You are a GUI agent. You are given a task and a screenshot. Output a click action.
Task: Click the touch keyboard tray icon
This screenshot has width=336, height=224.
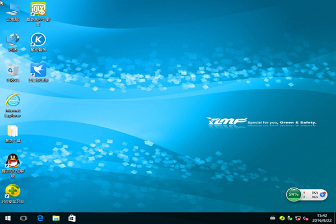(x=273, y=218)
